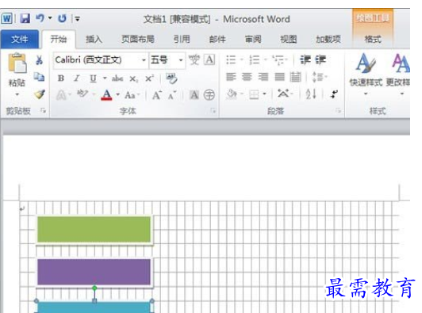Click the Sort A-Z icon

click(x=311, y=94)
